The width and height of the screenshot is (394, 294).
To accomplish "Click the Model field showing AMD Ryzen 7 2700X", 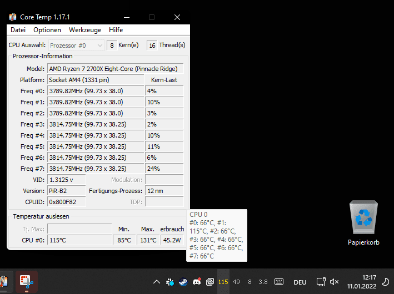I will 116,69.
